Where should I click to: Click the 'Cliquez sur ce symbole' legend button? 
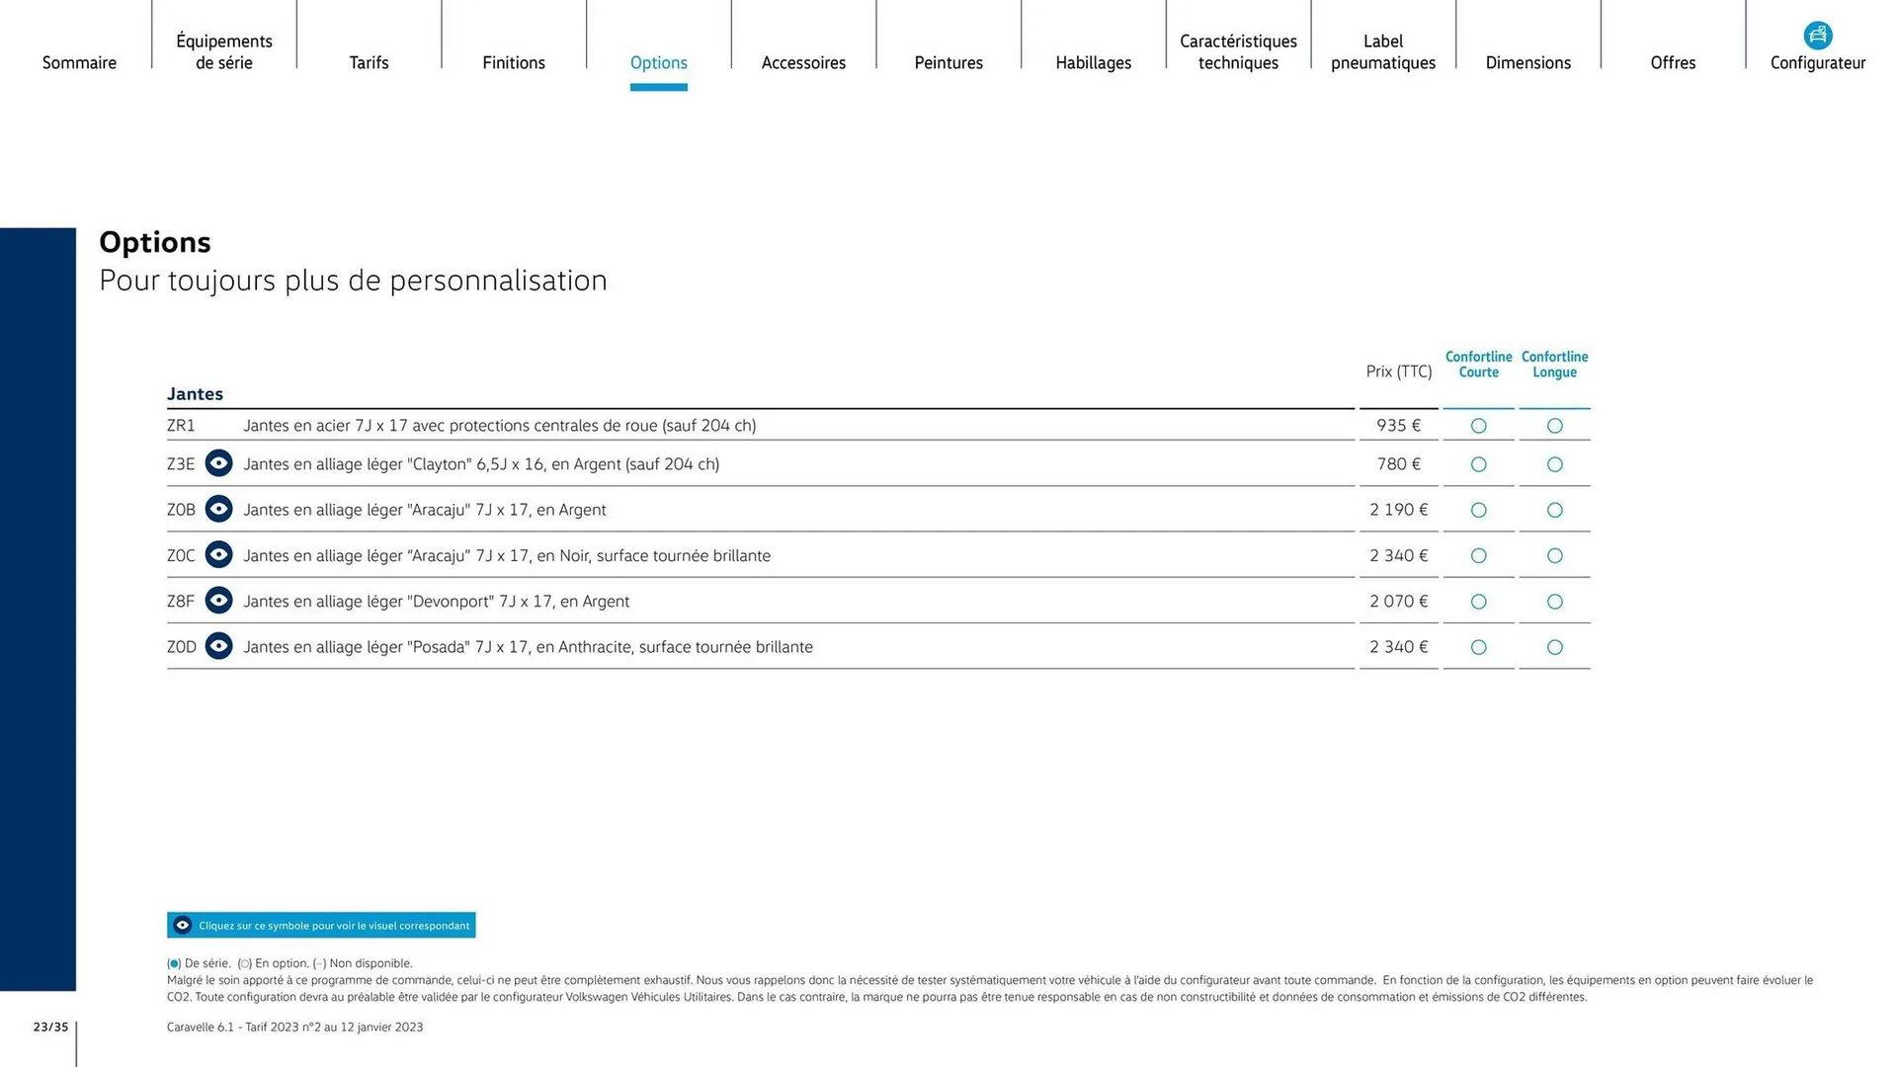click(x=320, y=925)
